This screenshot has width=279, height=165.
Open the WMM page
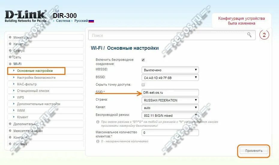[46, 110]
